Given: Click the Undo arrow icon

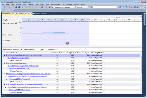Looking at the screenshot, I should click(x=32, y=7).
